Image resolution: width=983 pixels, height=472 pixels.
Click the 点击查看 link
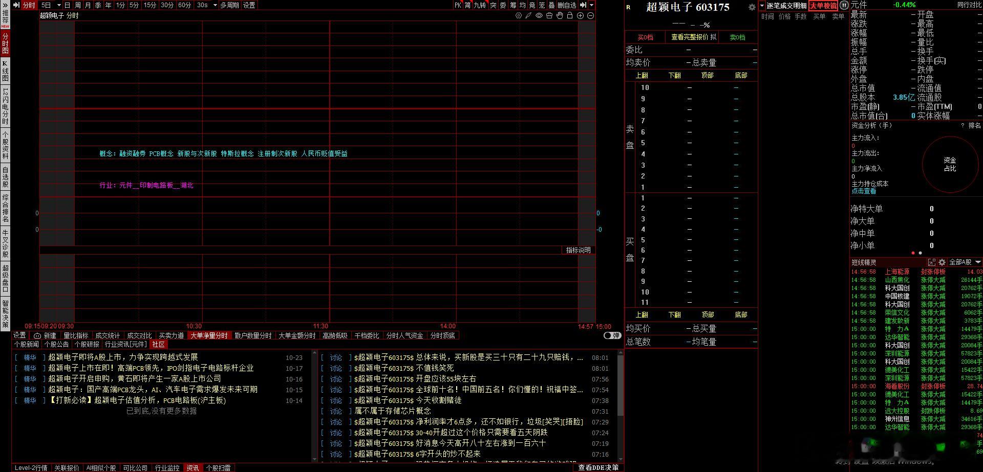[864, 191]
